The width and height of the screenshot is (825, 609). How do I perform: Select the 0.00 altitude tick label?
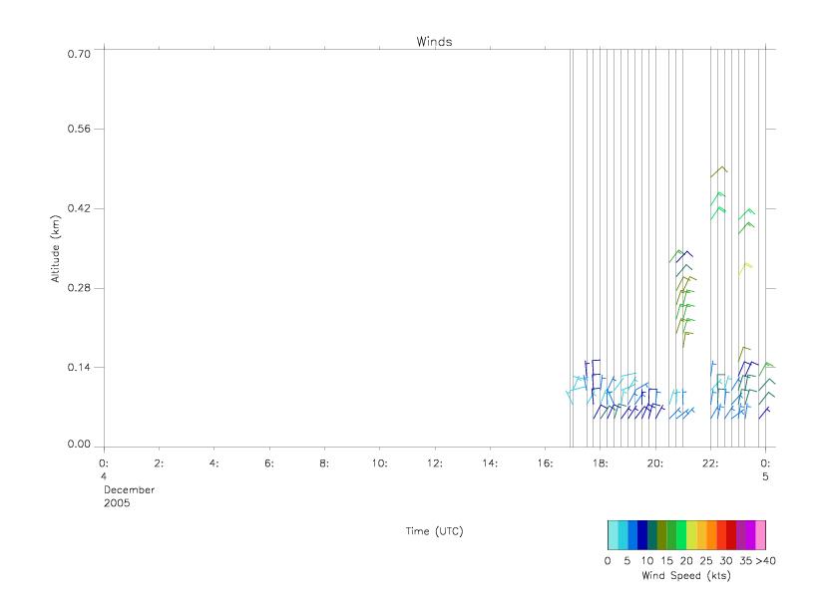[x=79, y=444]
